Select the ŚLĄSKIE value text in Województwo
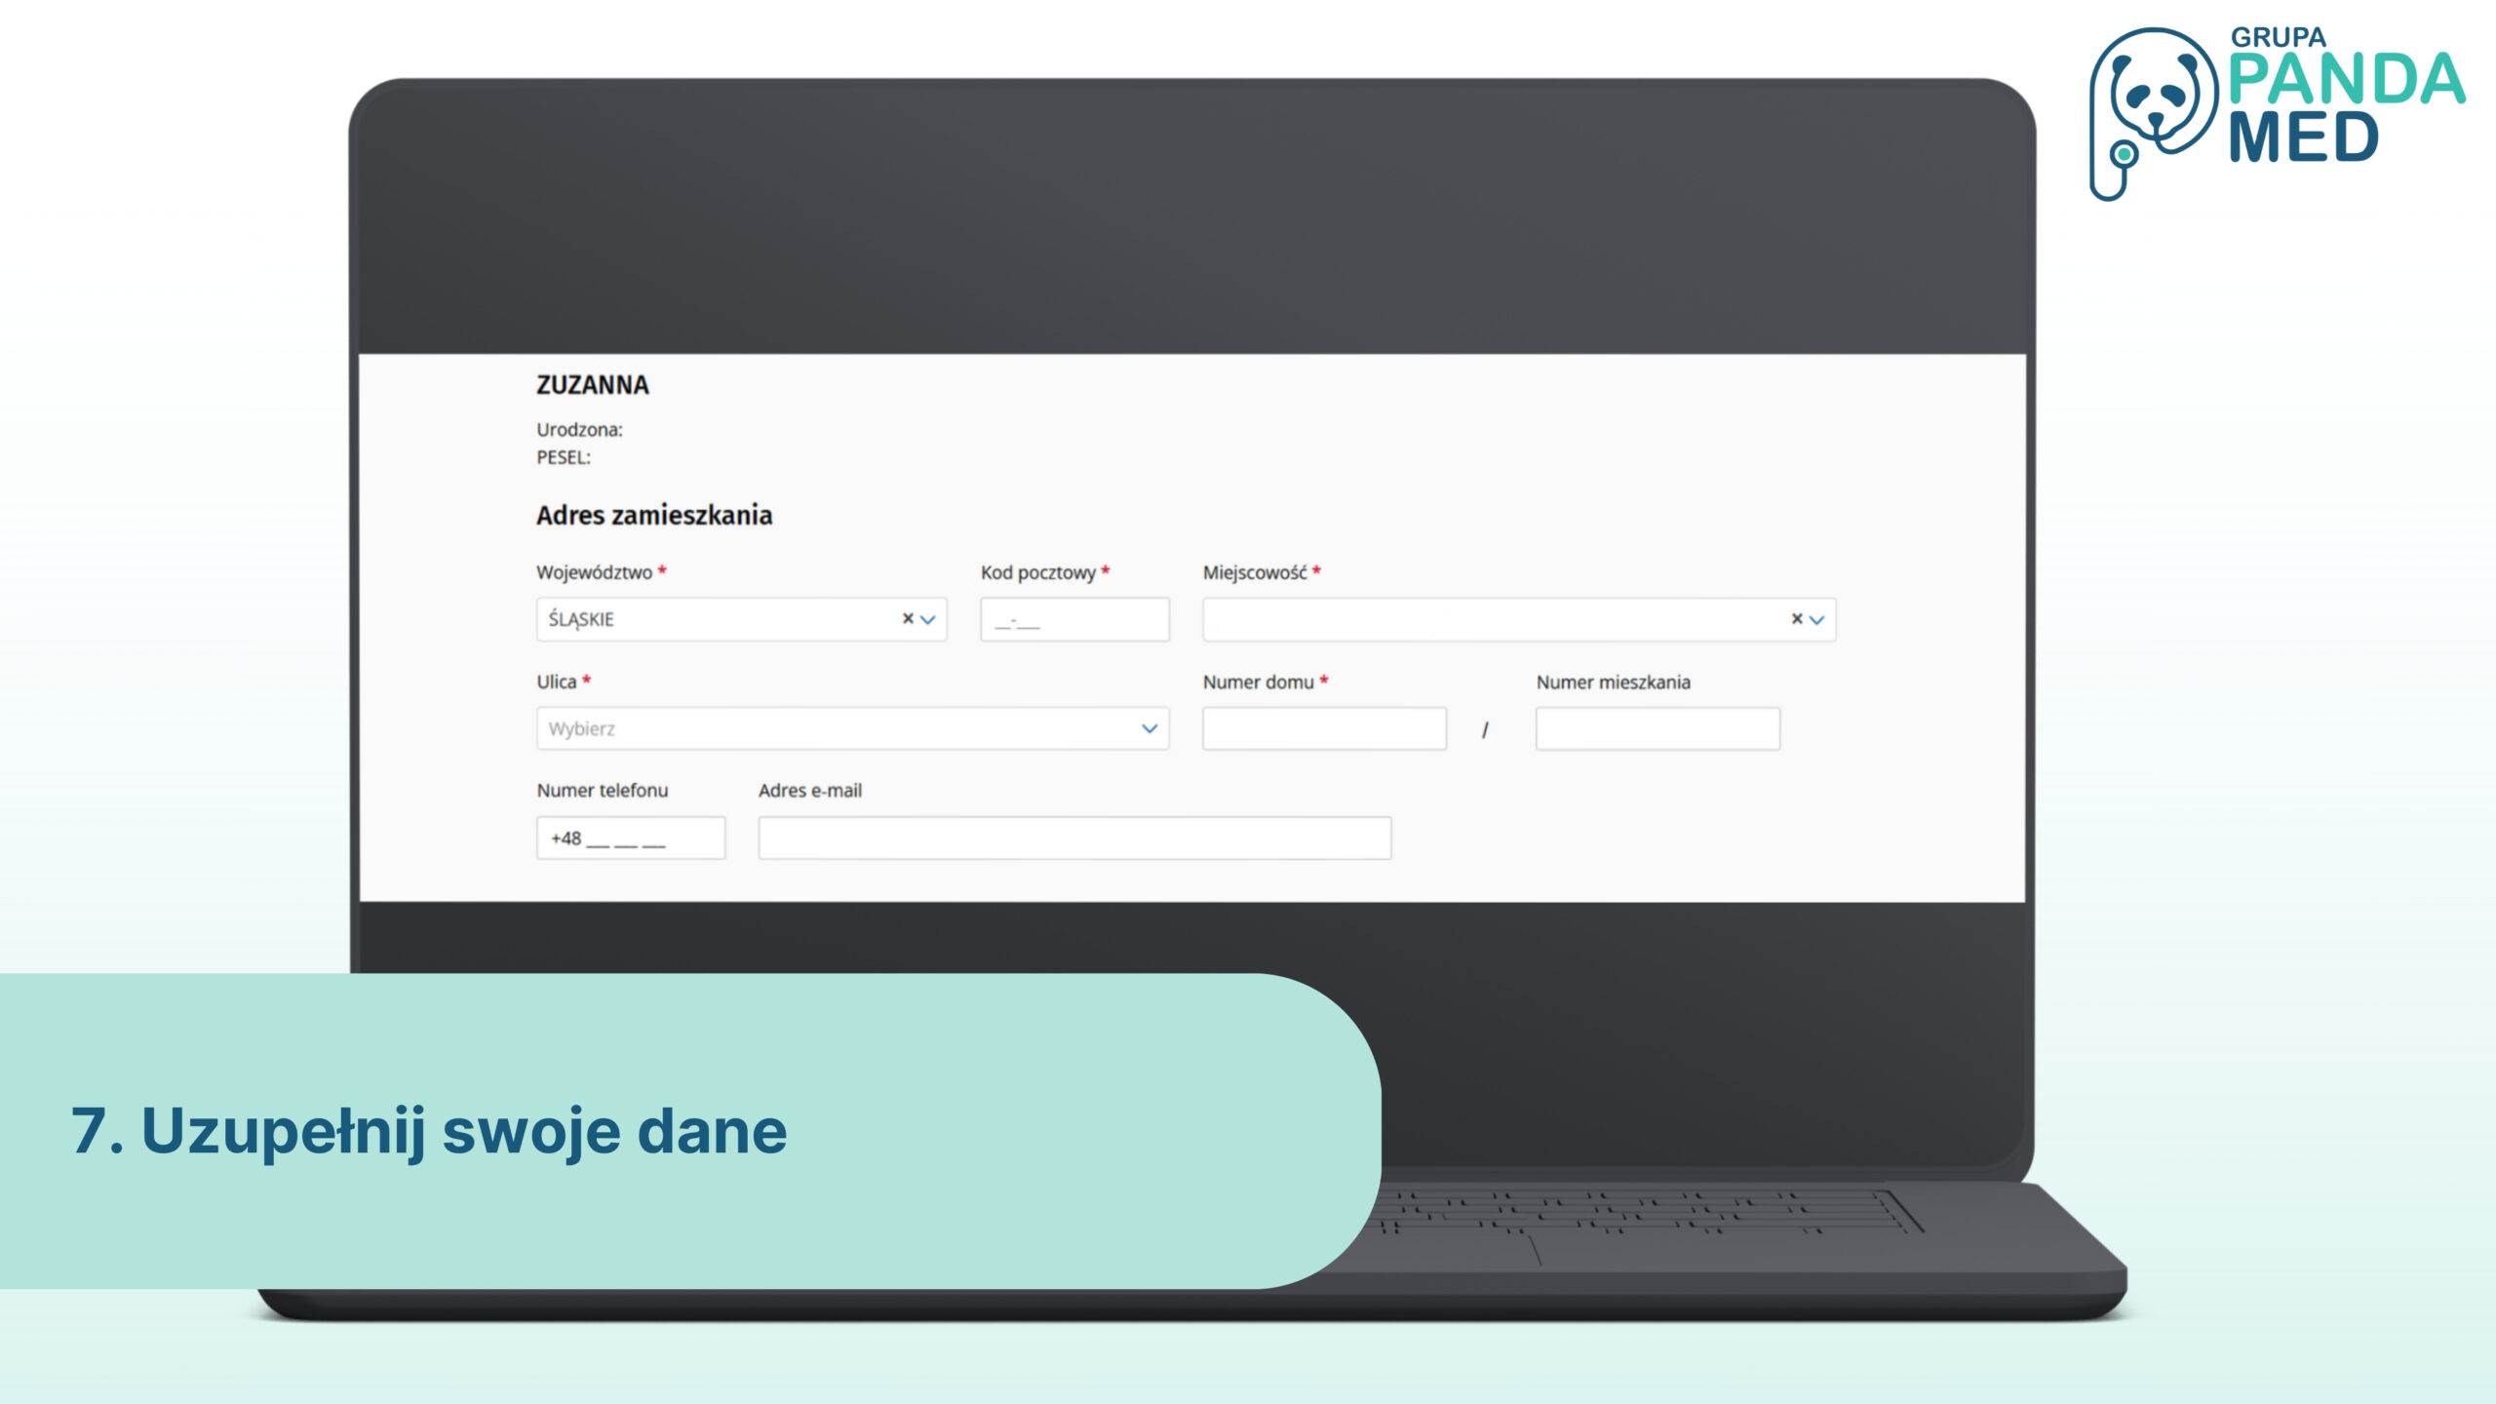The width and height of the screenshot is (2496, 1404). [581, 620]
